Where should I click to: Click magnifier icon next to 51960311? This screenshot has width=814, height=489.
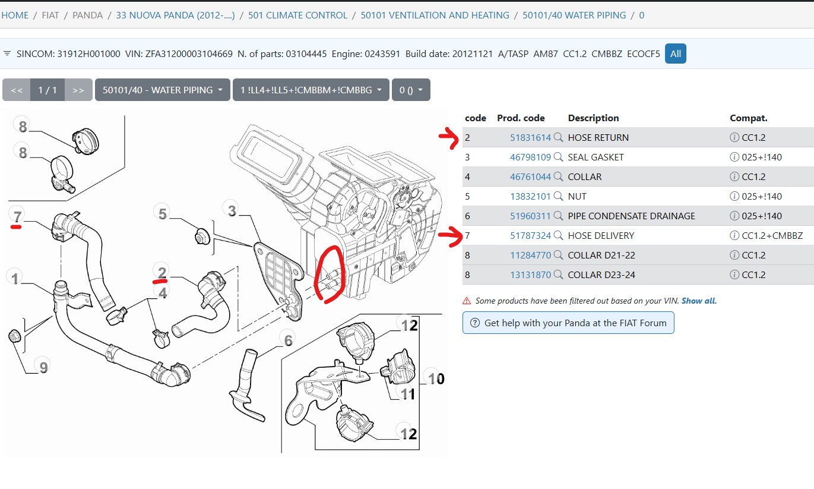(x=558, y=216)
